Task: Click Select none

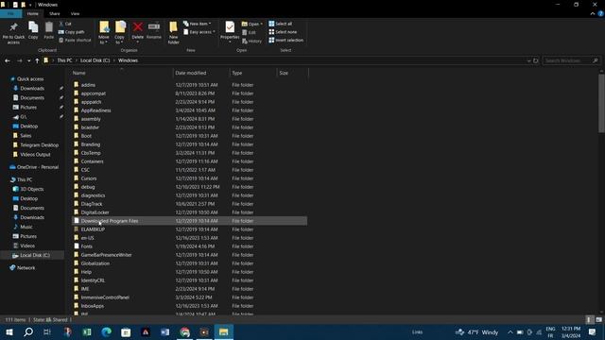Action: 283,32
